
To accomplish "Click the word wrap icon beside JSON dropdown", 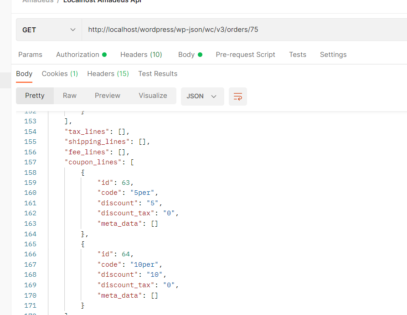I will 237,96.
